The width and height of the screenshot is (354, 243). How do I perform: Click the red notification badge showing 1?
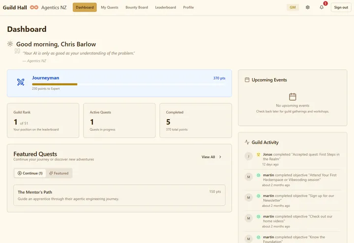pyautogui.click(x=325, y=3)
